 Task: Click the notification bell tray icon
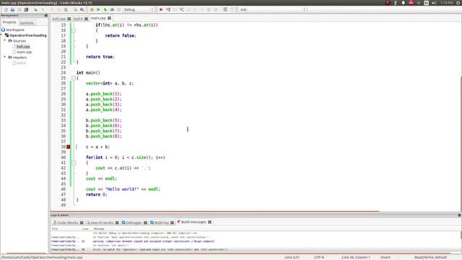click(x=403, y=3)
